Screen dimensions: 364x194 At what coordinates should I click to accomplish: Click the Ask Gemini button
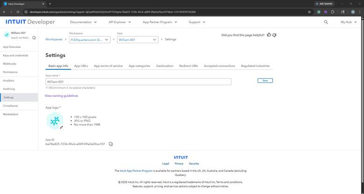point(324,4)
